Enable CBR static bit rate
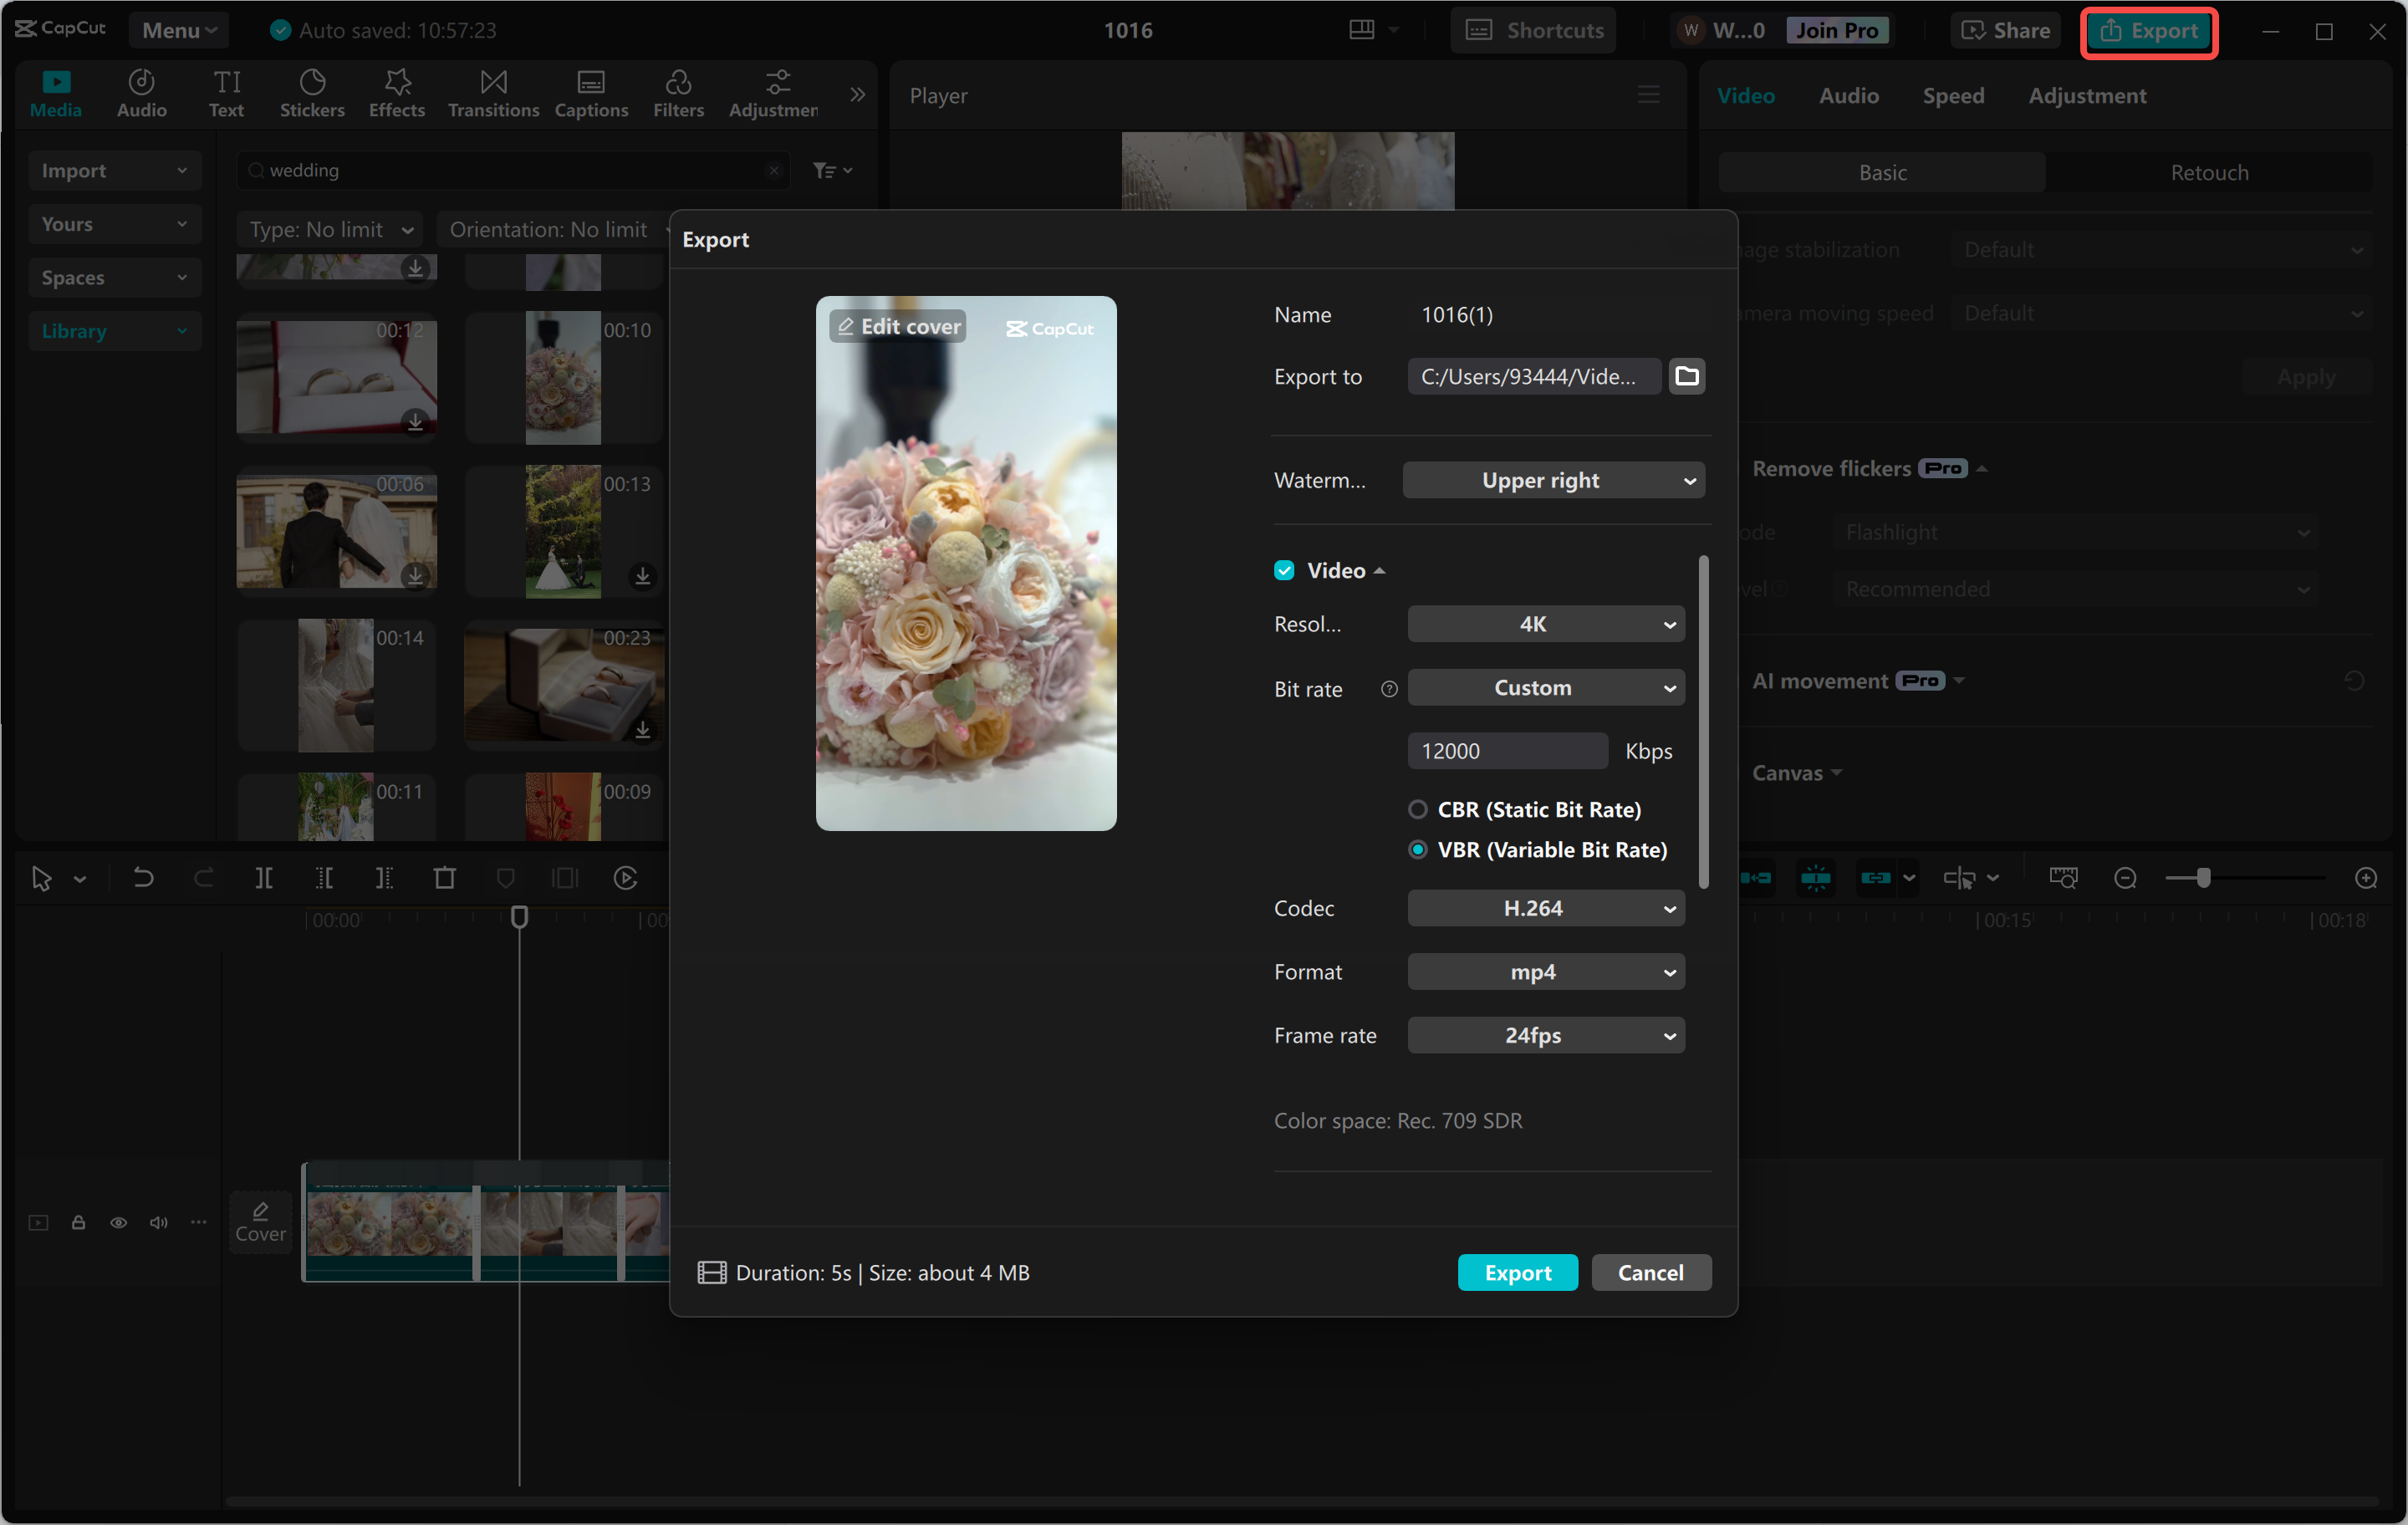 point(1418,809)
